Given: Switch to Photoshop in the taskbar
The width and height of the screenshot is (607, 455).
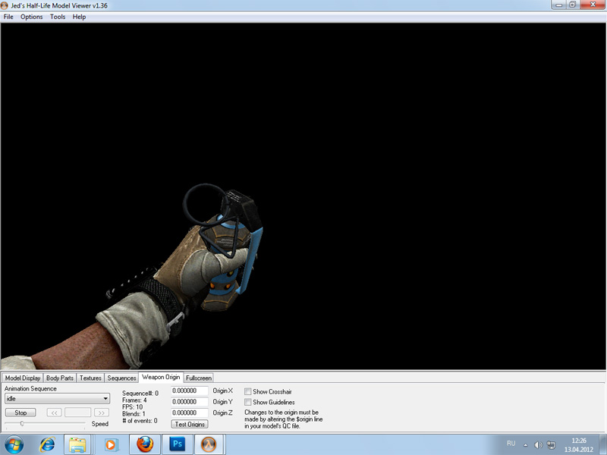Looking at the screenshot, I should pyautogui.click(x=178, y=444).
